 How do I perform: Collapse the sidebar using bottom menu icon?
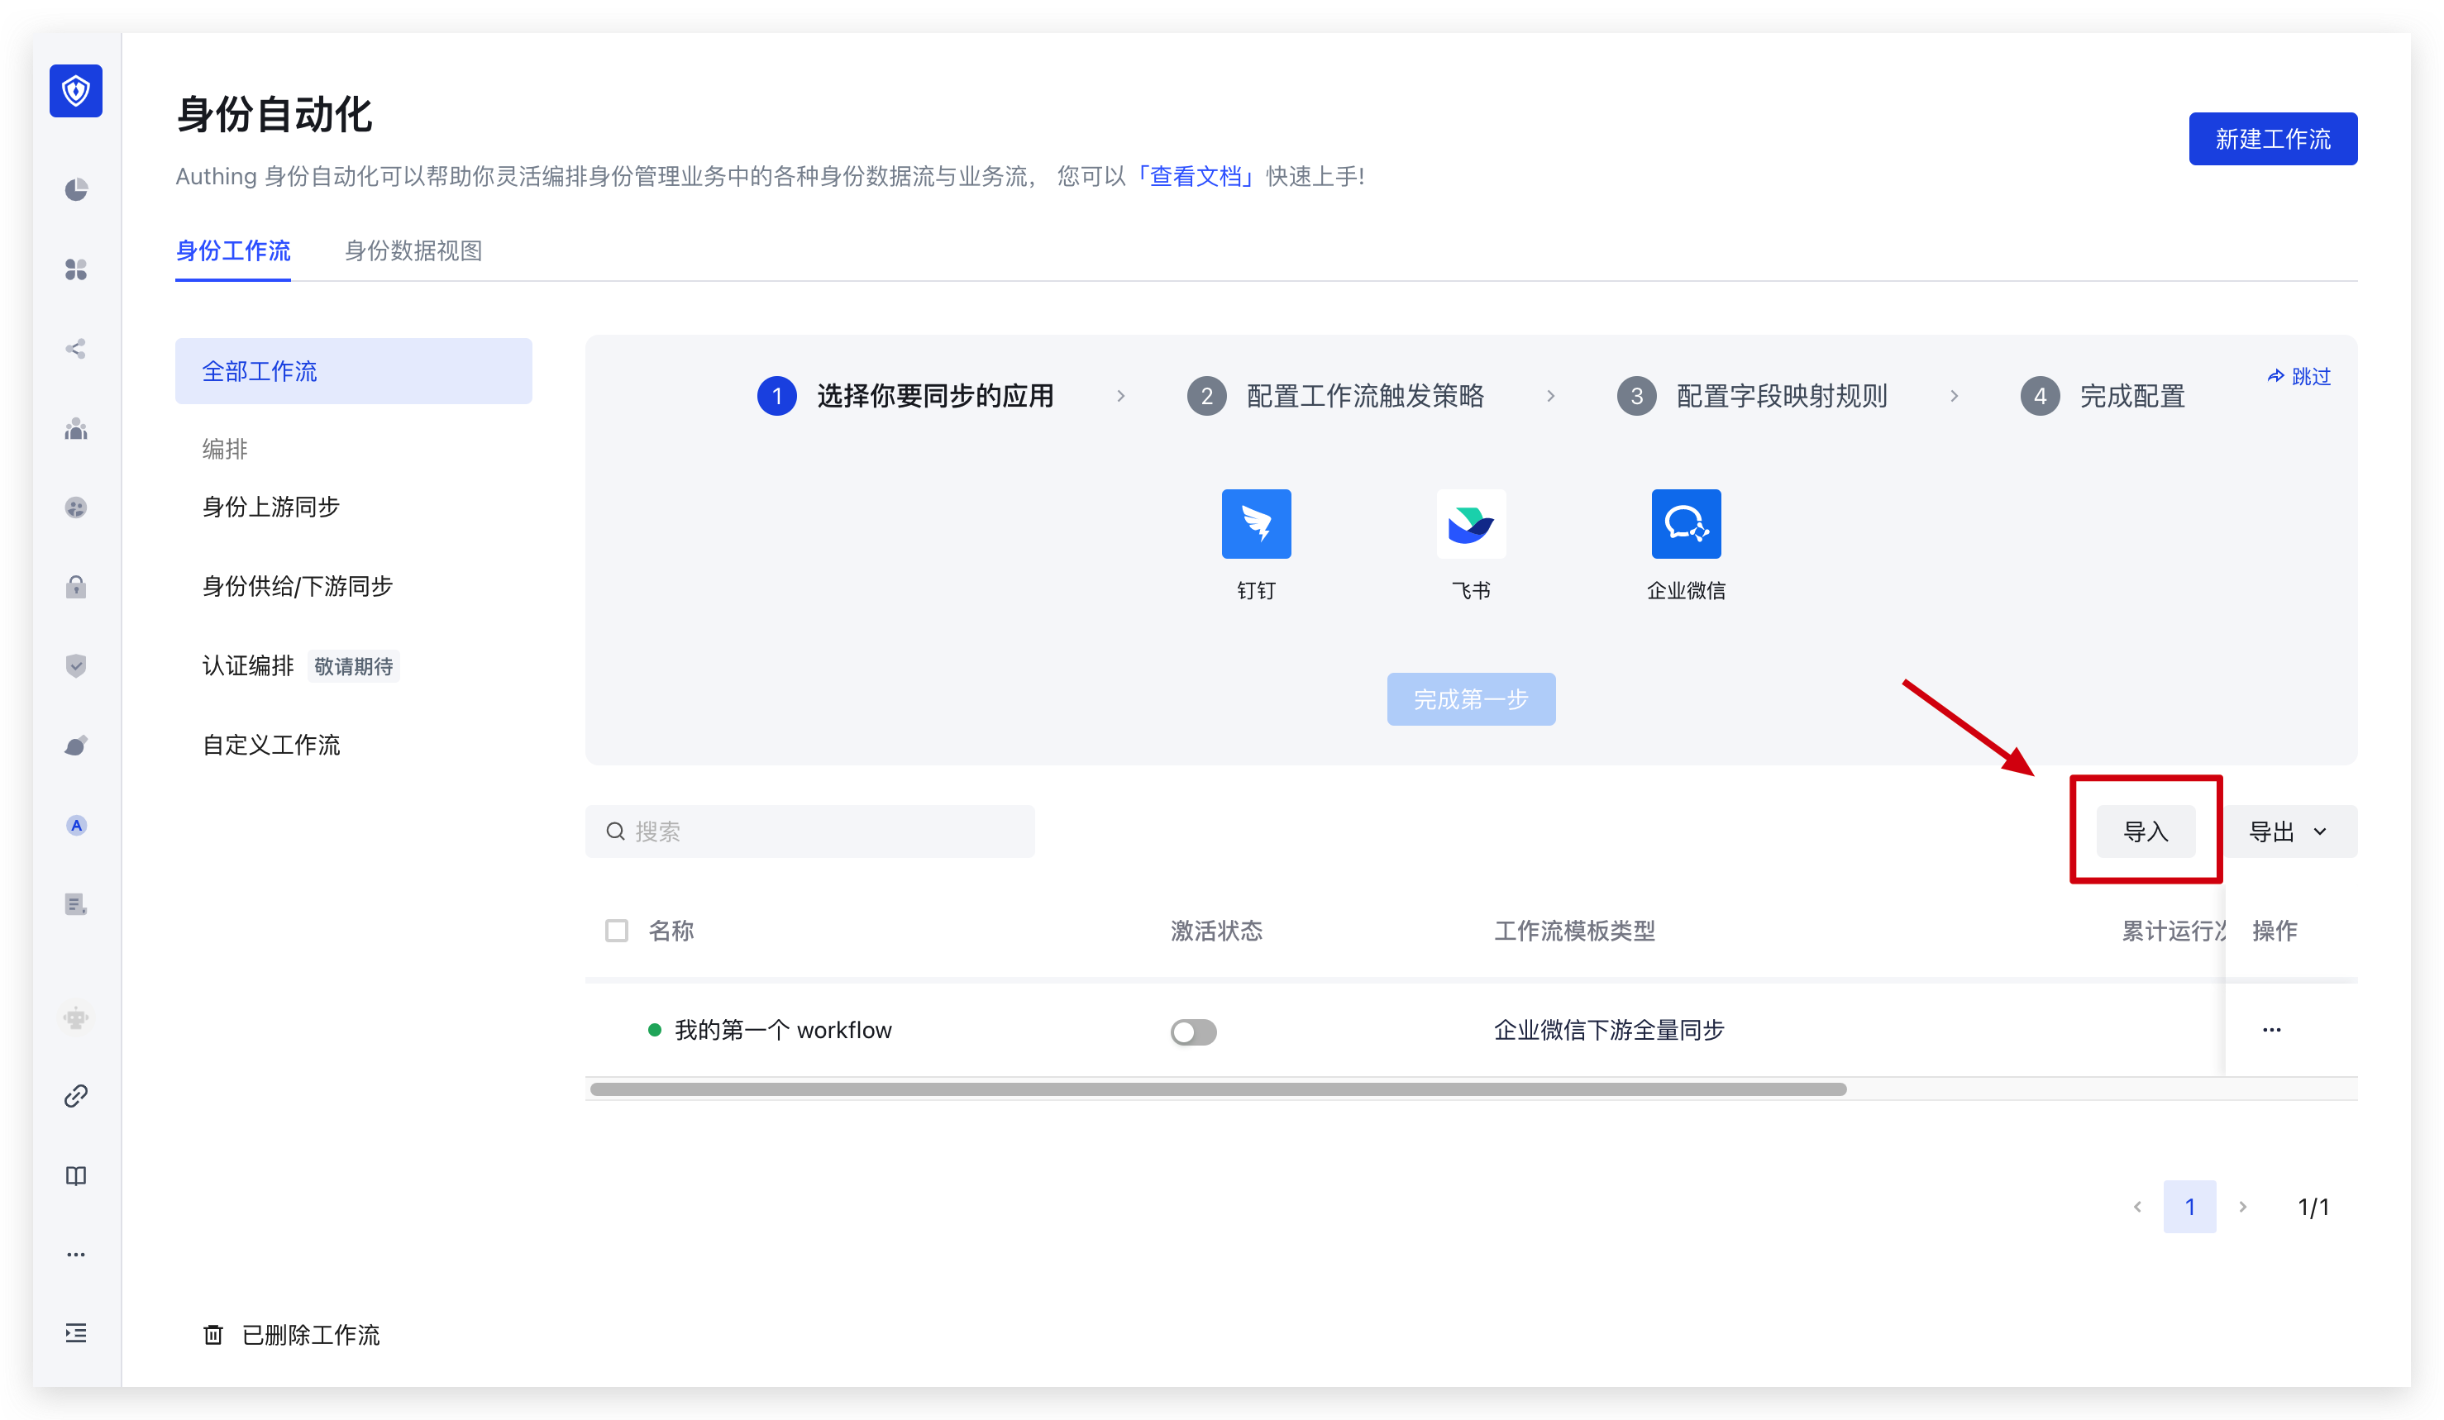pos(75,1332)
